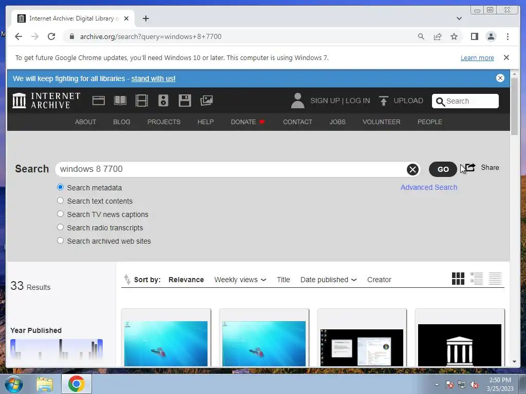Image resolution: width=526 pixels, height=394 pixels.
Task: Open the Software floppy disk icon
Action: (185, 101)
